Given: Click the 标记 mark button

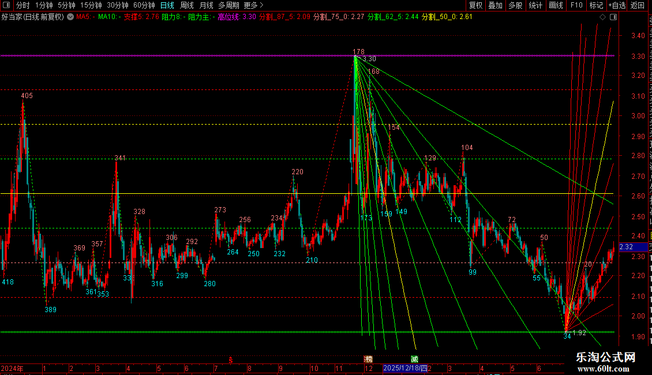Looking at the screenshot, I should tap(596, 5).
